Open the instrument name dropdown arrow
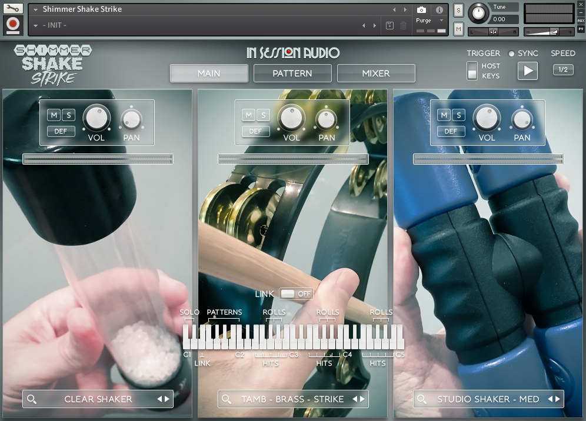 [35, 10]
